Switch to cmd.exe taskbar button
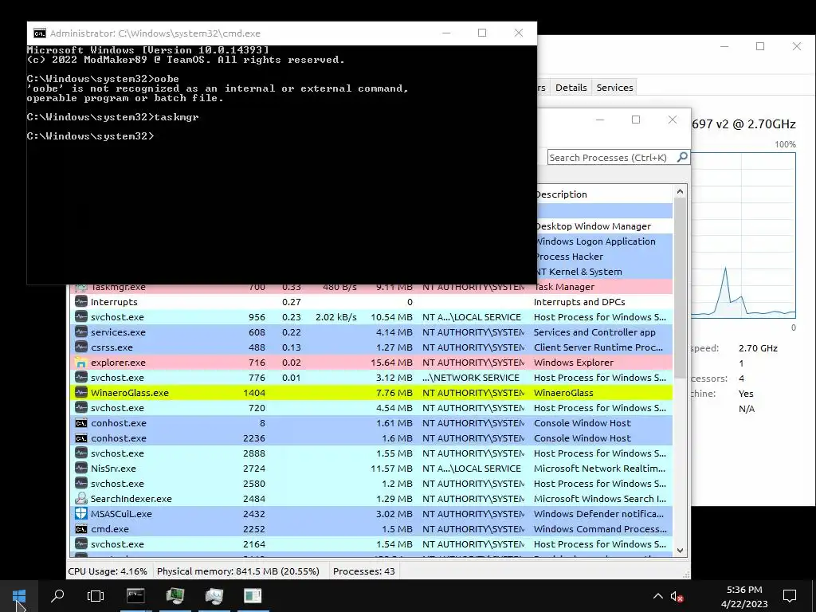Screen dimensions: 816x612 [135, 596]
